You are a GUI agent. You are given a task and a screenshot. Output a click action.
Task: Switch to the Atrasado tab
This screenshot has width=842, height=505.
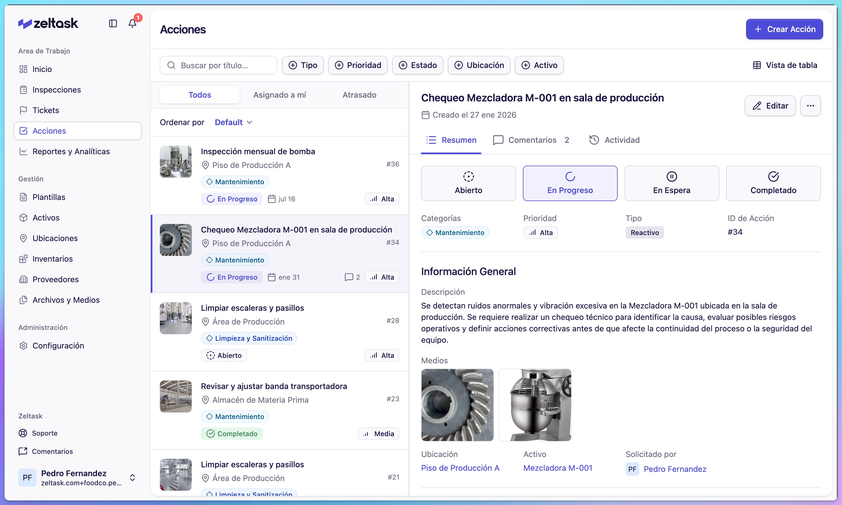[359, 95]
